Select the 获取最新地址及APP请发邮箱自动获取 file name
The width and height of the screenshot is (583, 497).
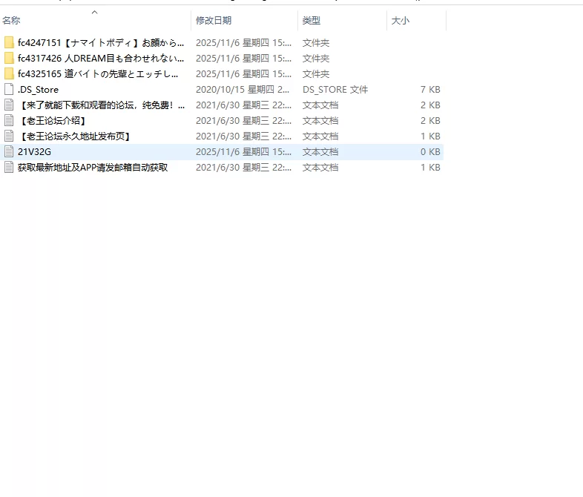[93, 168]
